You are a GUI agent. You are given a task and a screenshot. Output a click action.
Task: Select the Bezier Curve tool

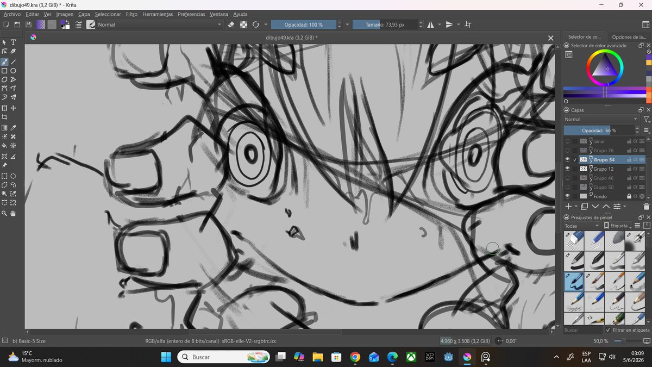tap(4, 89)
